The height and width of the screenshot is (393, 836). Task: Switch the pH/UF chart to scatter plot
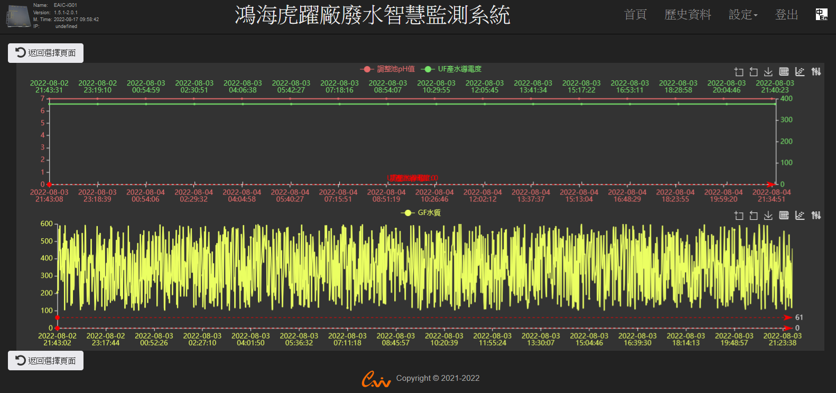tap(800, 72)
